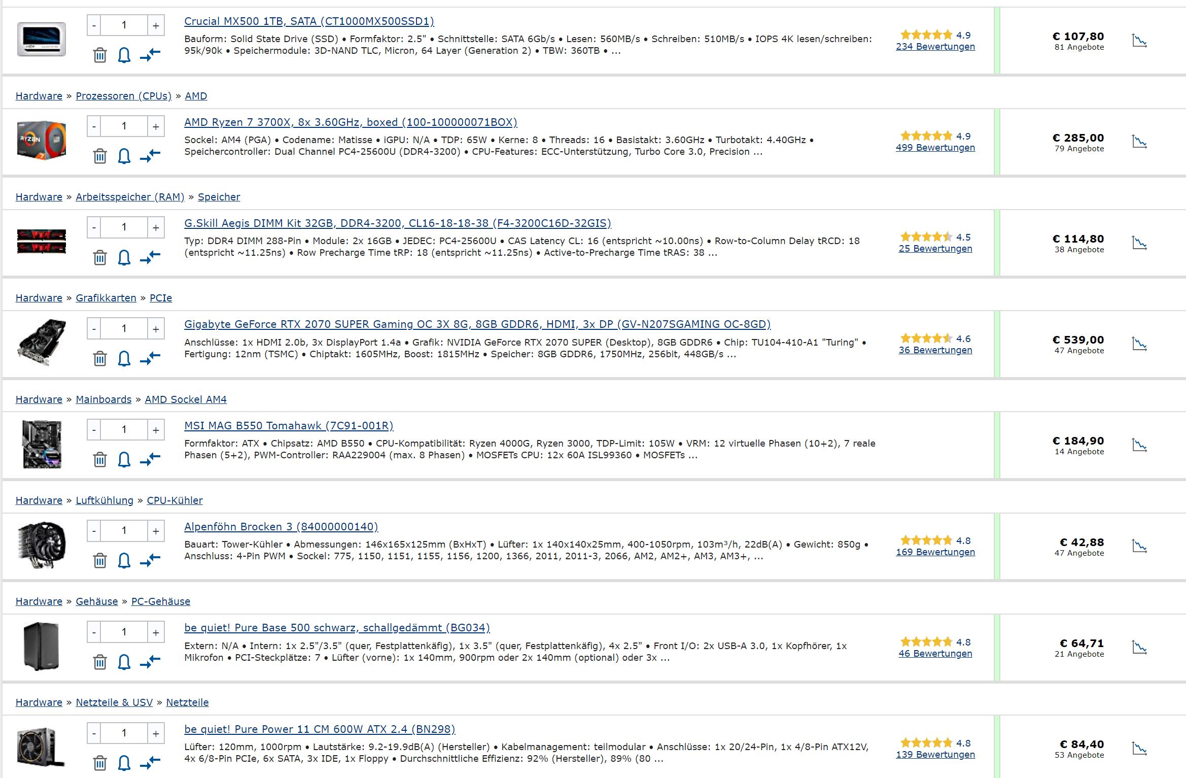View 499 Bewertungen for Ryzen 7 3700X
The height and width of the screenshot is (778, 1186).
click(935, 148)
